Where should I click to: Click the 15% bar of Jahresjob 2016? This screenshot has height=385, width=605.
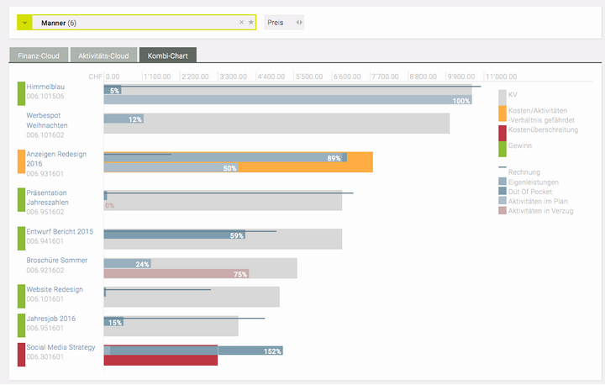pos(113,322)
